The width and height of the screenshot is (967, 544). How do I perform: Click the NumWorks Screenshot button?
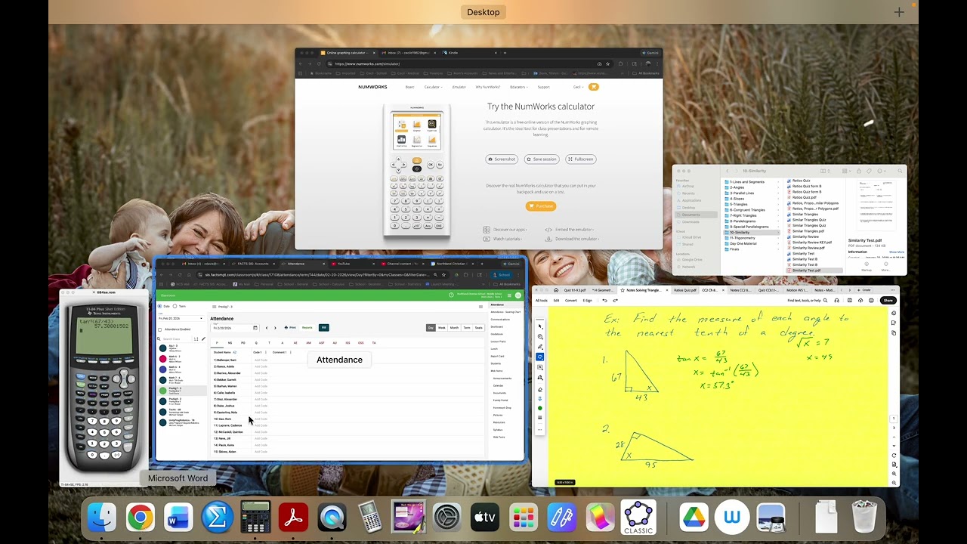pos(502,159)
